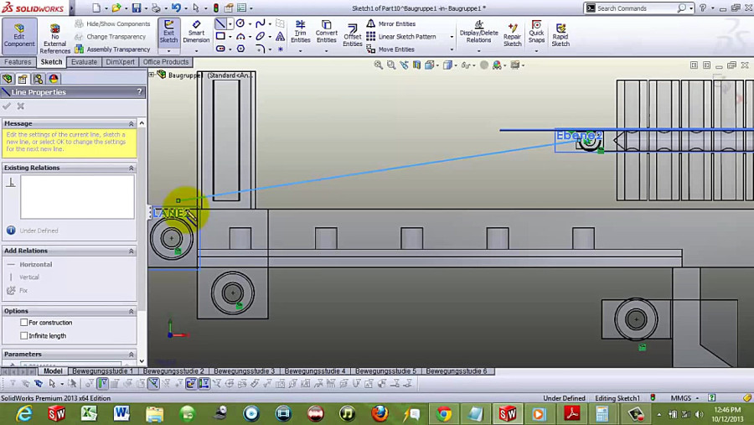Add the Horizontal relation

tap(29, 264)
